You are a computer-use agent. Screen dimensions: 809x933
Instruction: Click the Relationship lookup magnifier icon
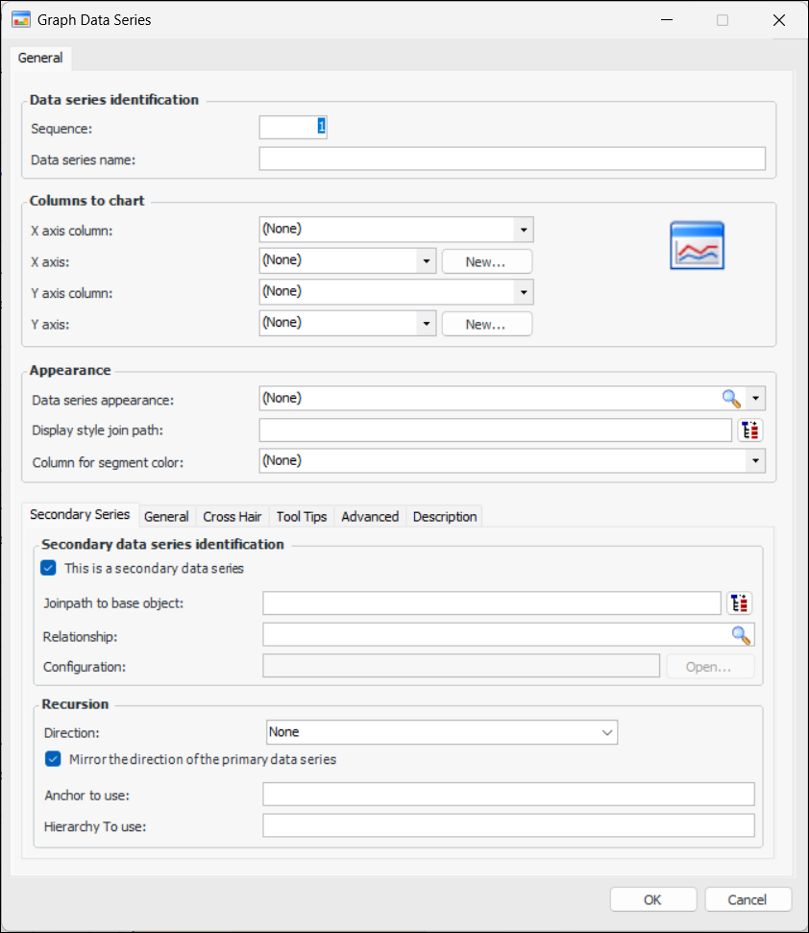(x=741, y=634)
